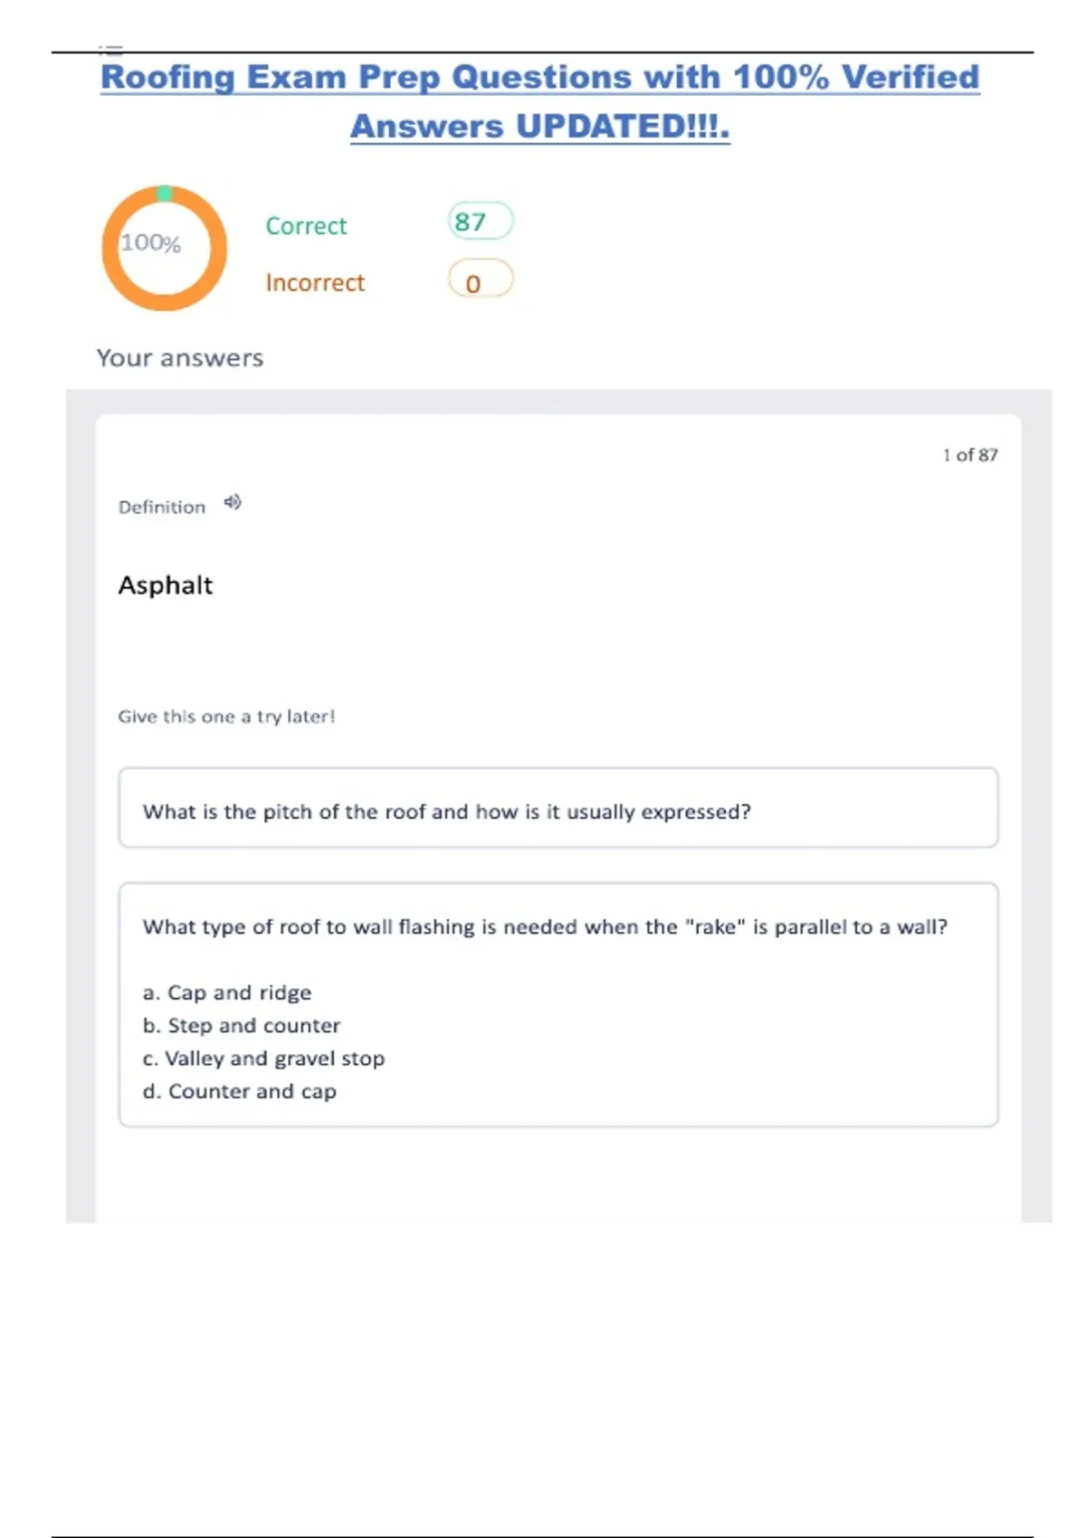The image size is (1086, 1538).
Task: Play the Definition audio speaker icon
Action: click(x=233, y=502)
